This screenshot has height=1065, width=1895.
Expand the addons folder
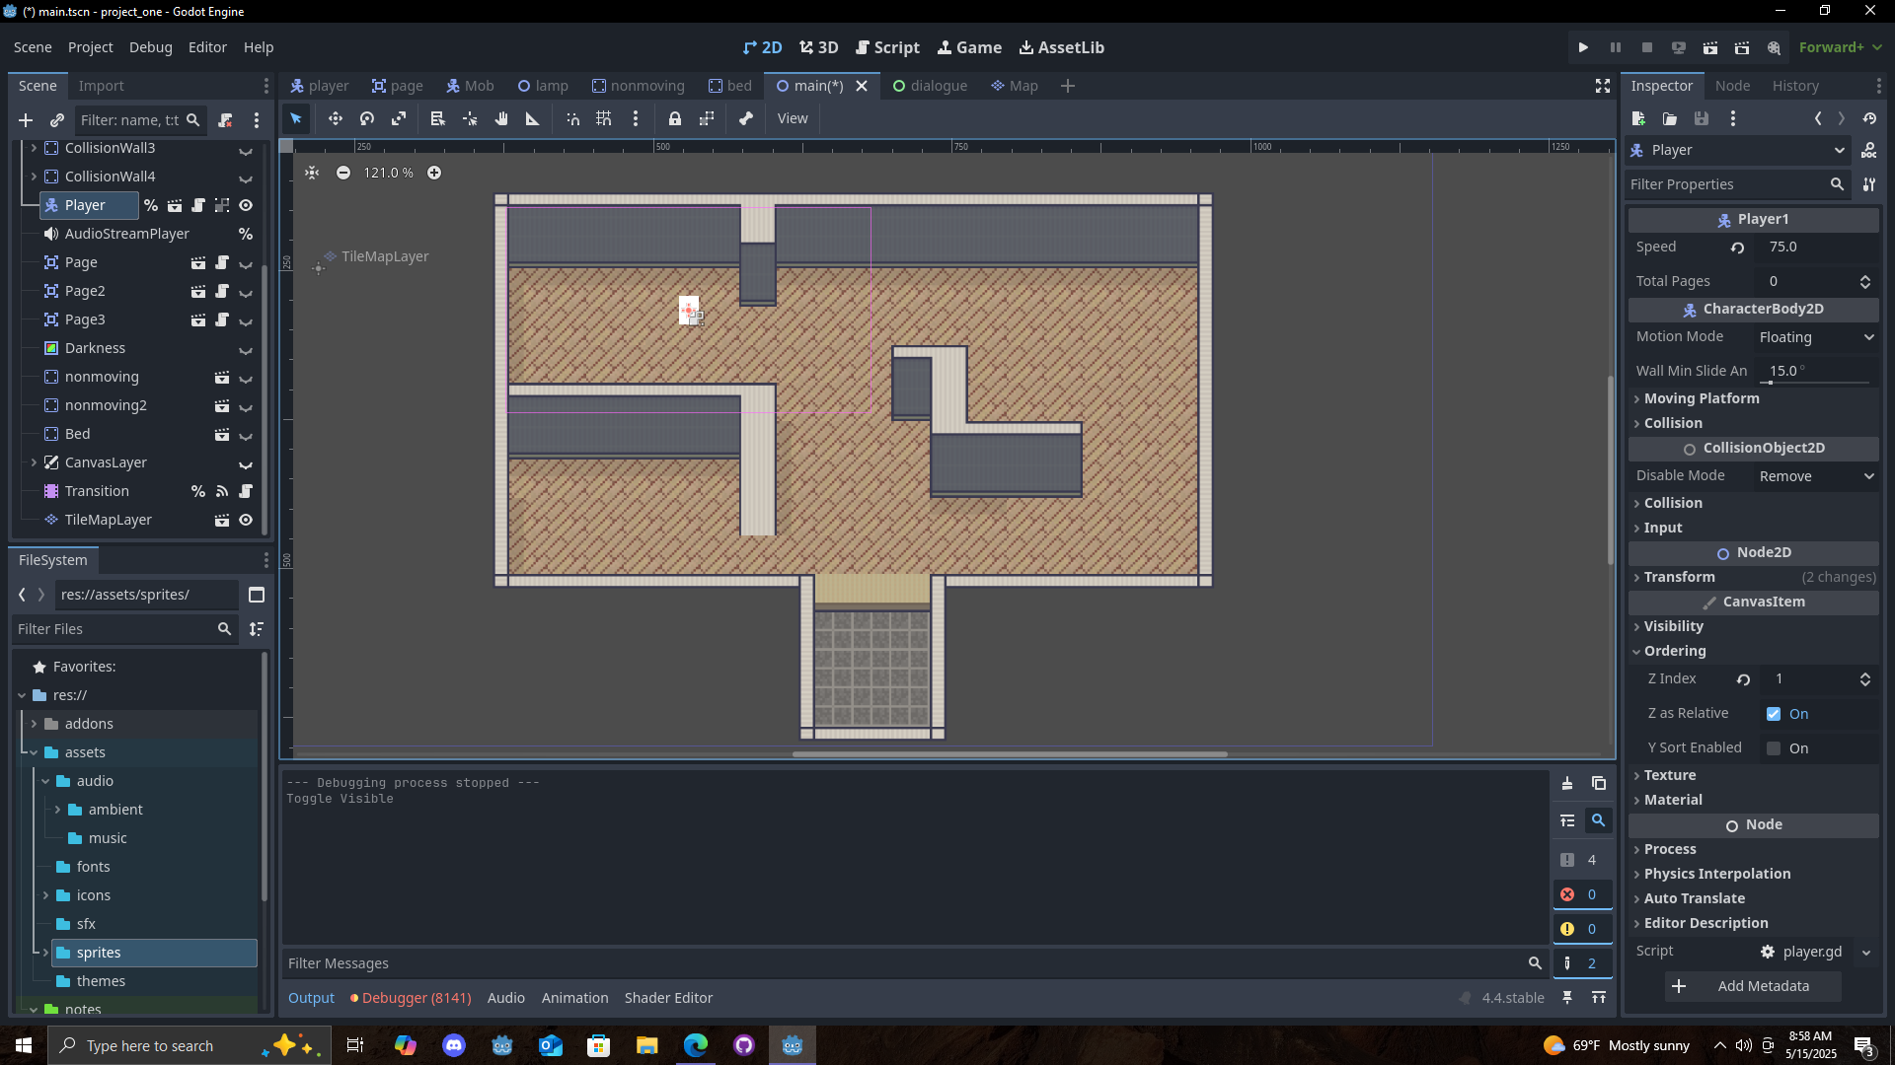(34, 724)
